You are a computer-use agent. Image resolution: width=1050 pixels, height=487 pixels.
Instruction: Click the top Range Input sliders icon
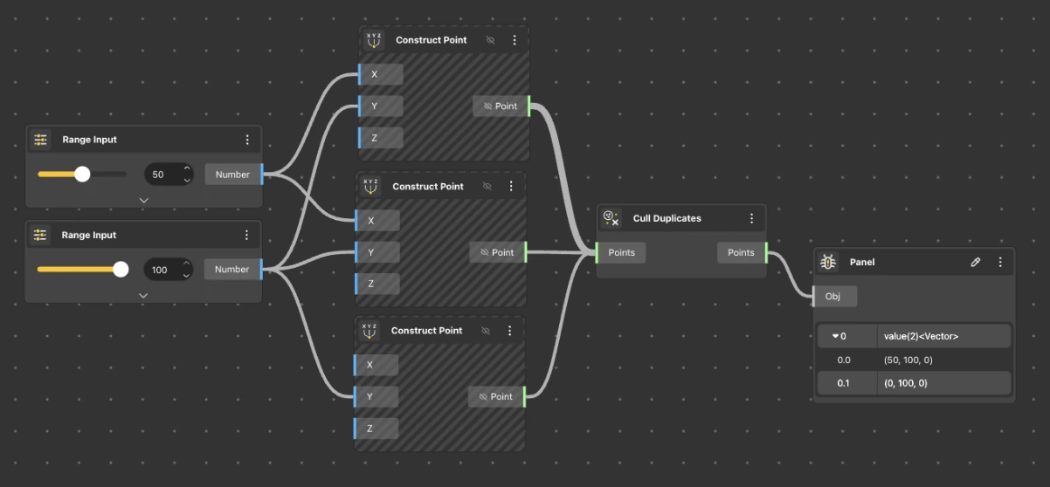tap(41, 140)
